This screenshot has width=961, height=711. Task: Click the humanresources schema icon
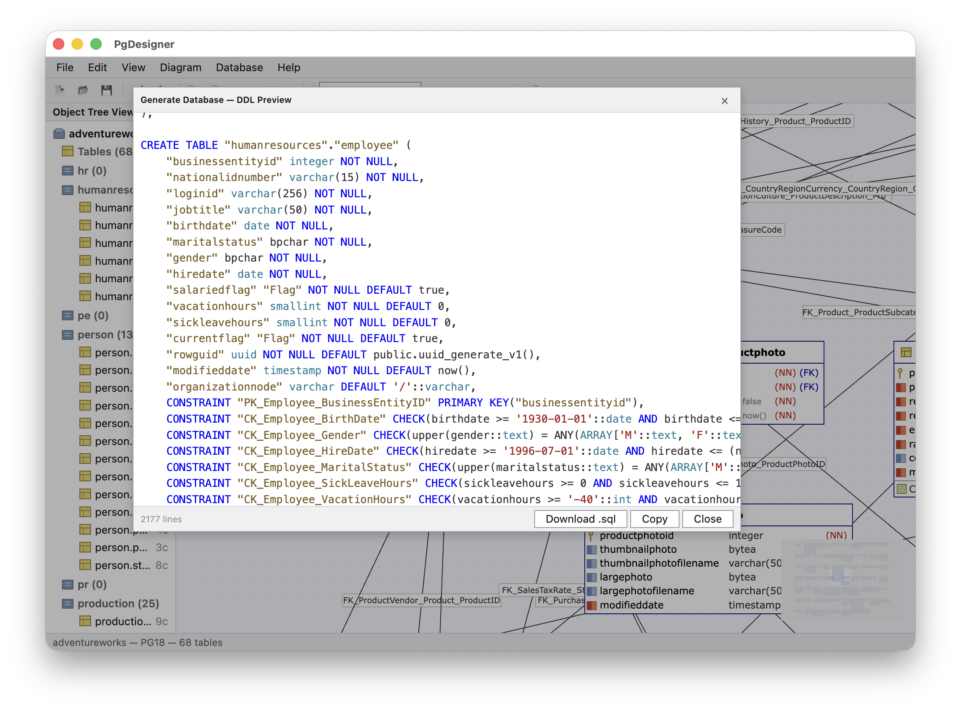(x=68, y=190)
